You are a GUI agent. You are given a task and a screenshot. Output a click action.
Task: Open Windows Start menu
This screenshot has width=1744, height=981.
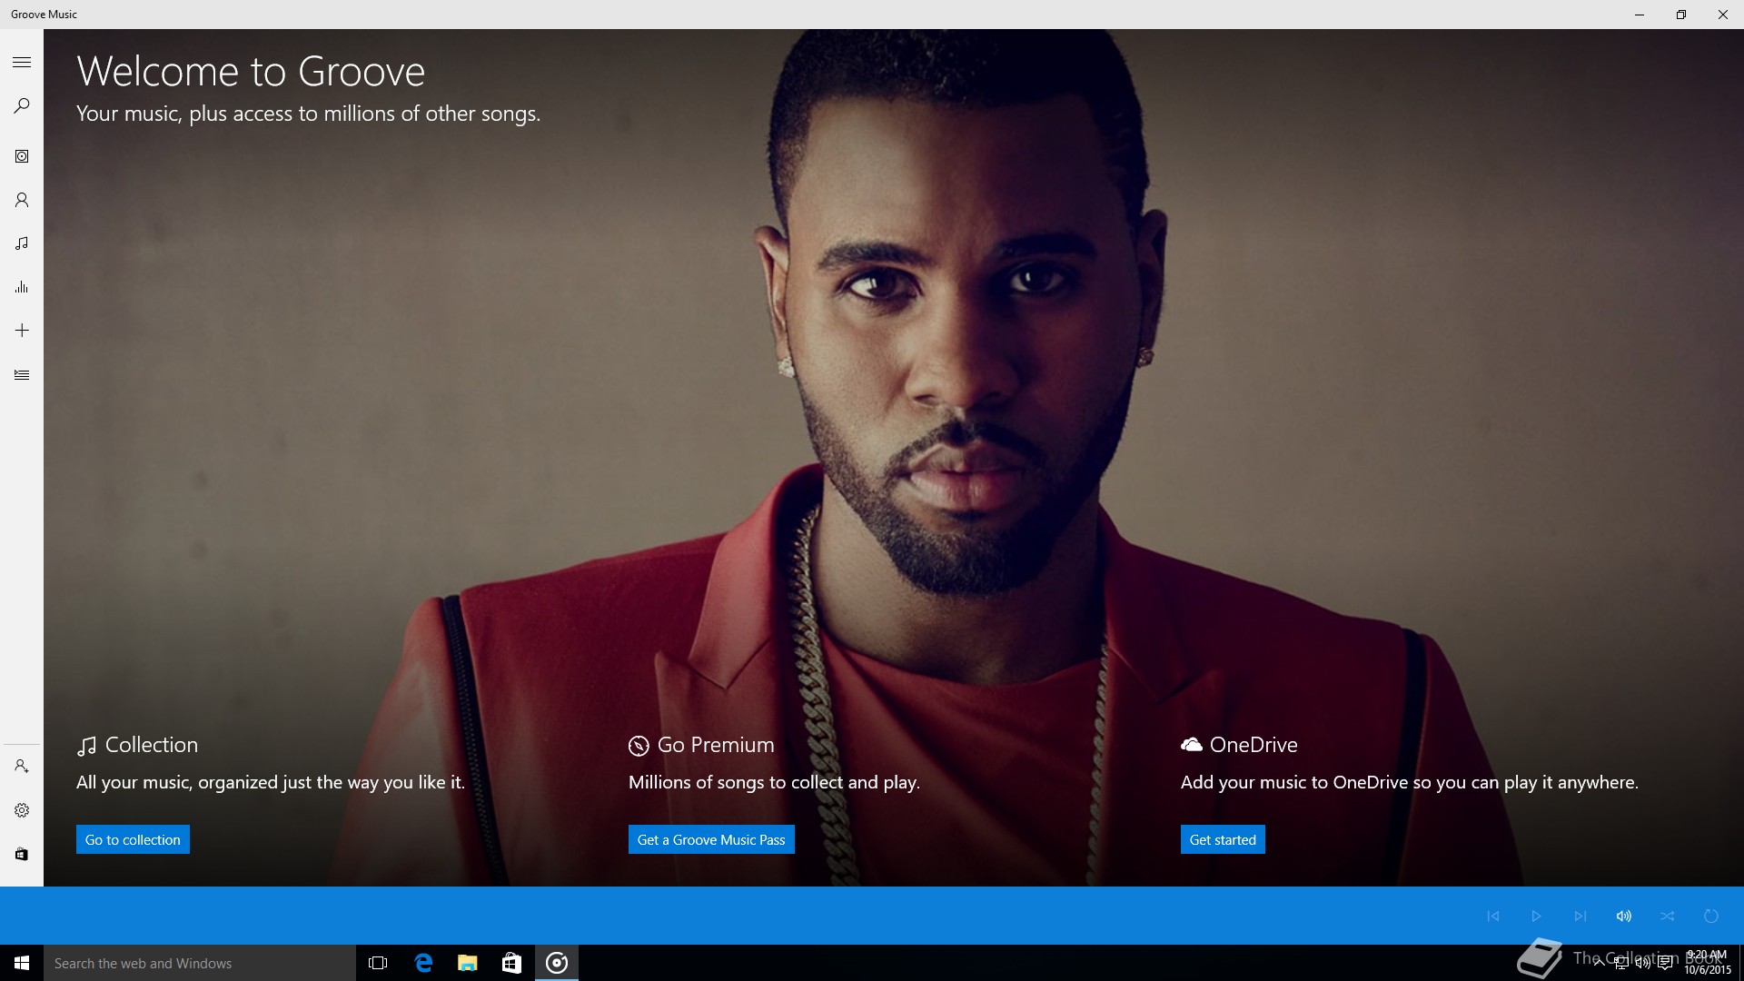pyautogui.click(x=22, y=963)
